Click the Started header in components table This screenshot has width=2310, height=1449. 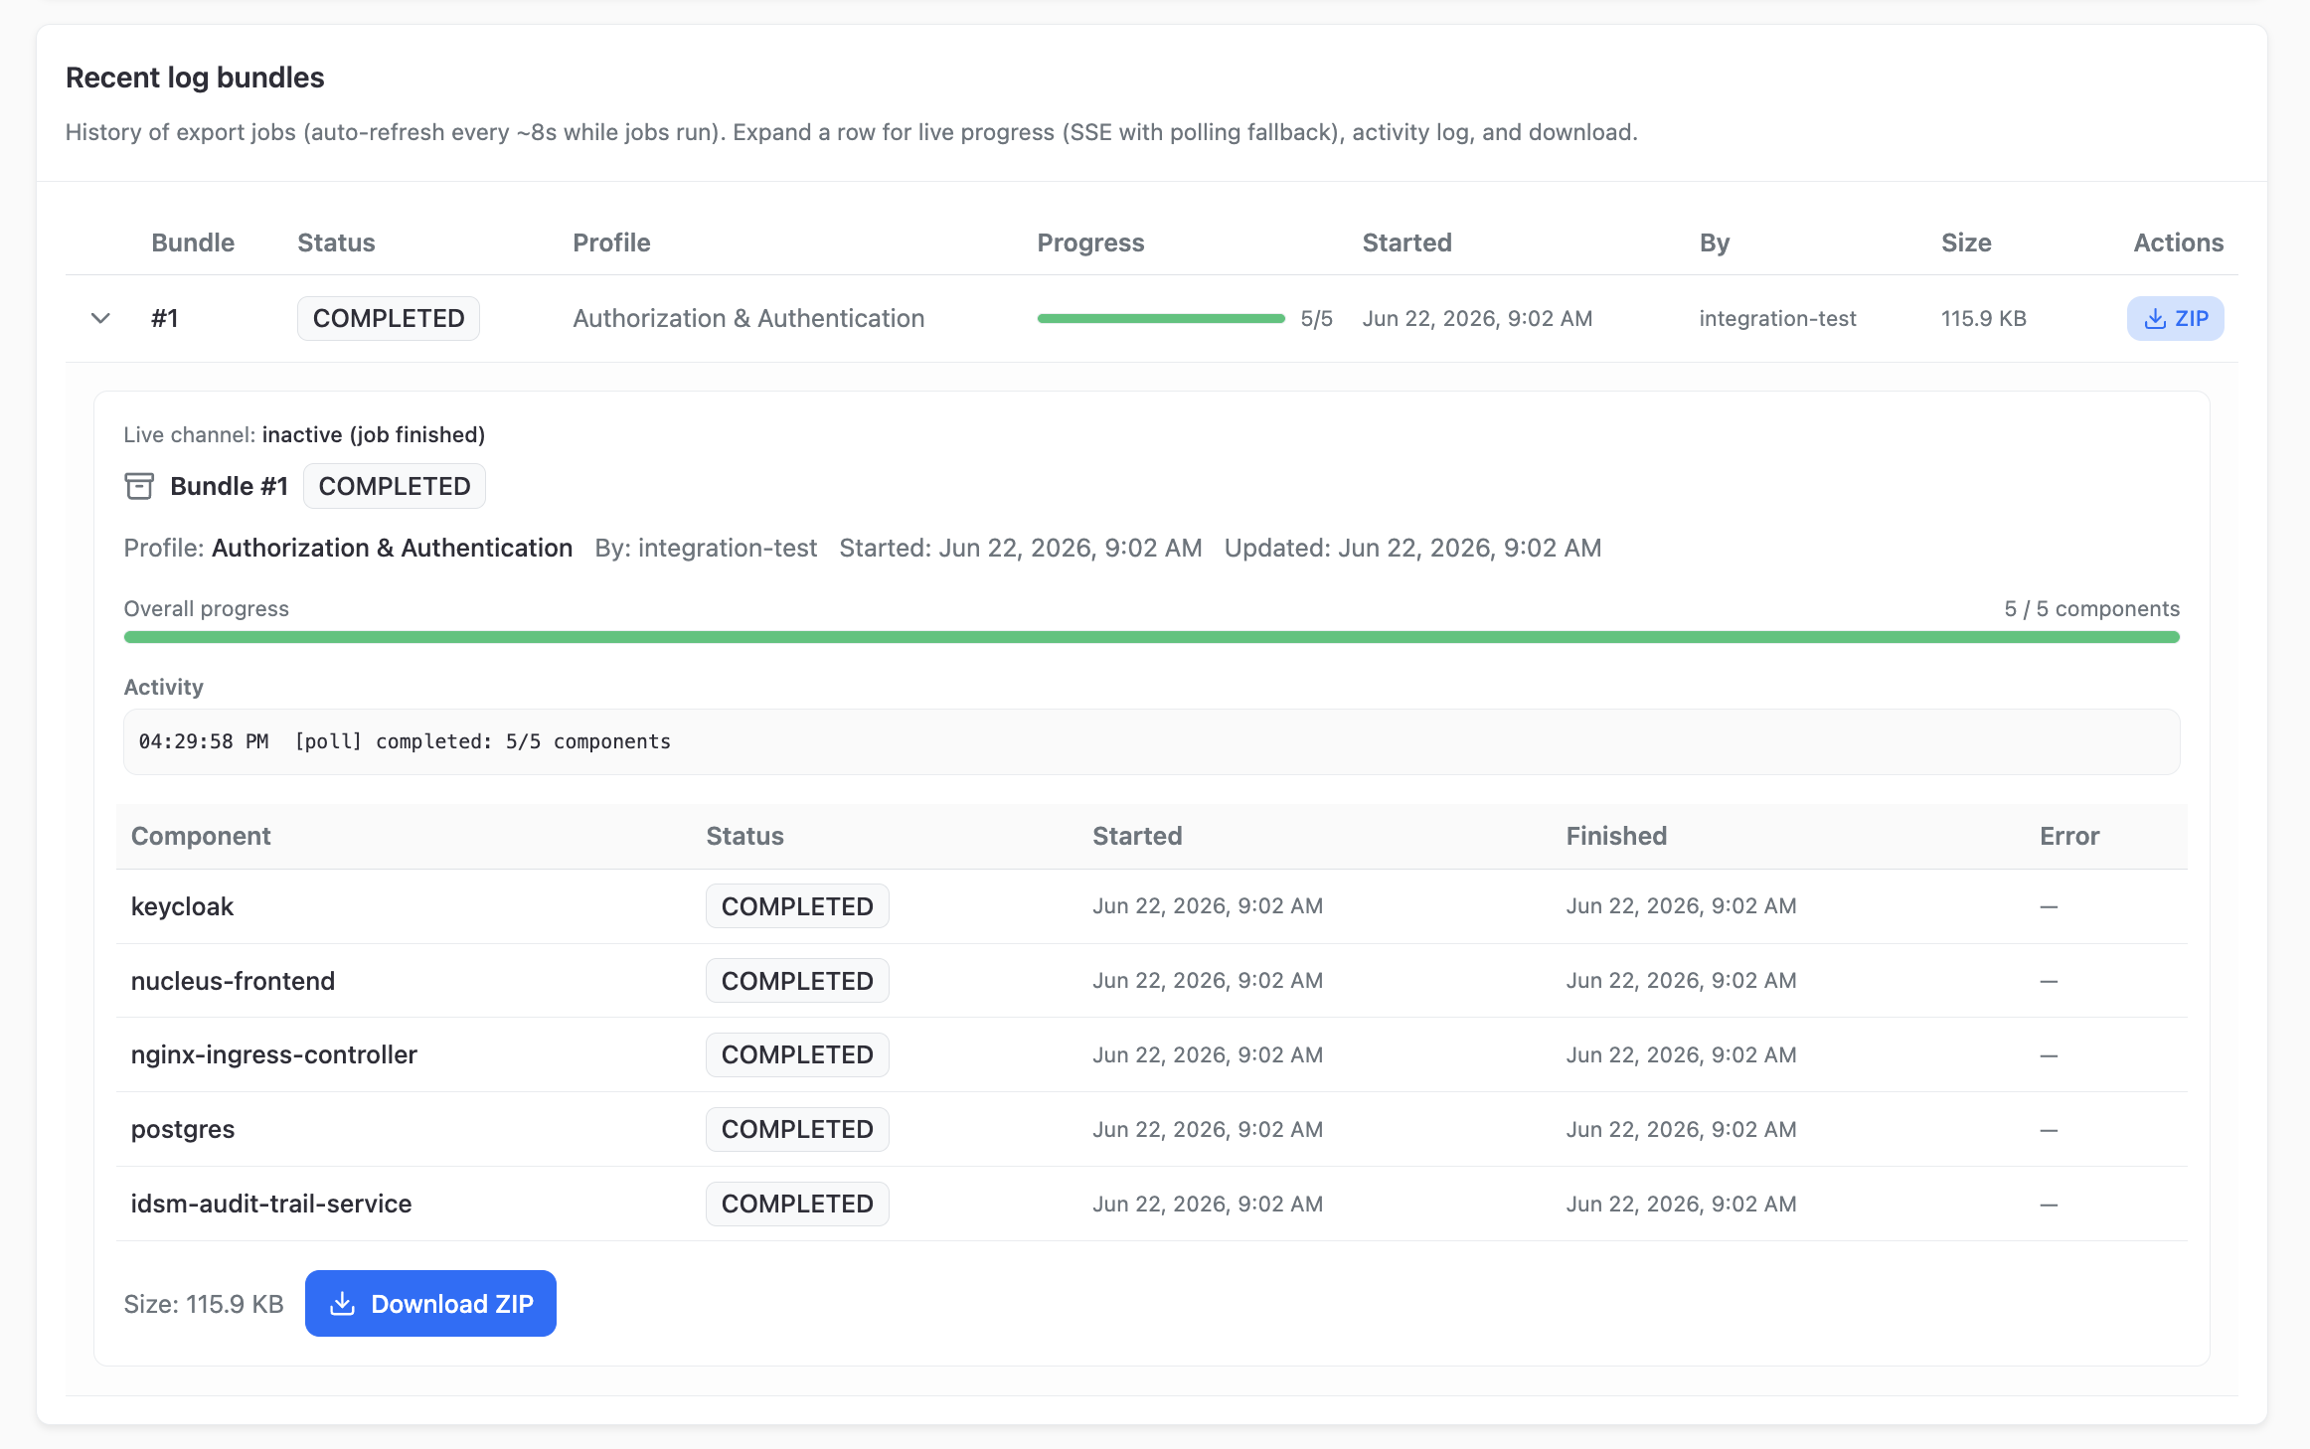(1137, 836)
